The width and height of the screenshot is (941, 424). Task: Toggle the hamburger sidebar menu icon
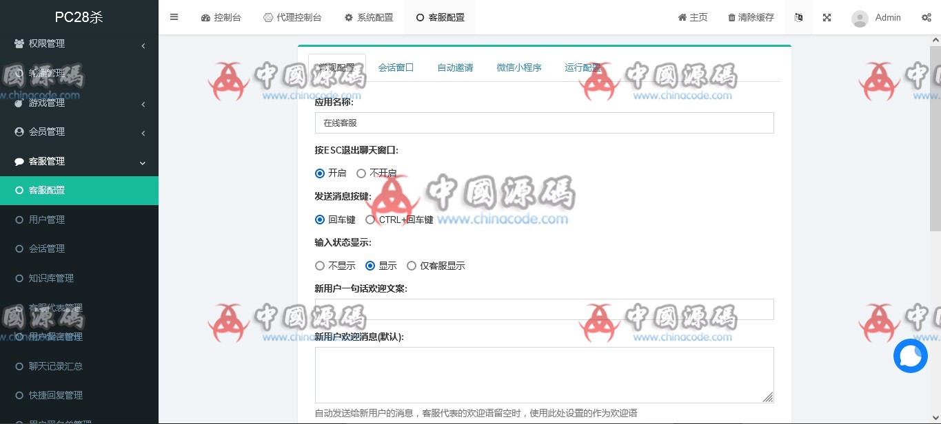coord(174,17)
